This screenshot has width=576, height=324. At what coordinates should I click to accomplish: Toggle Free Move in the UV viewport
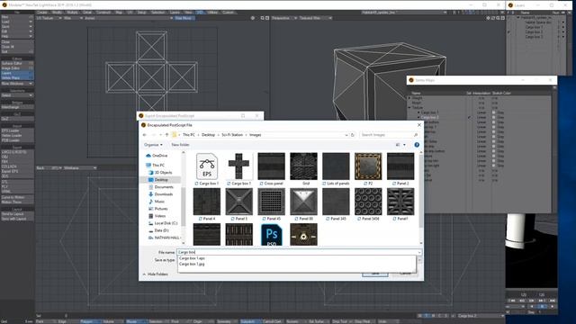(x=184, y=18)
